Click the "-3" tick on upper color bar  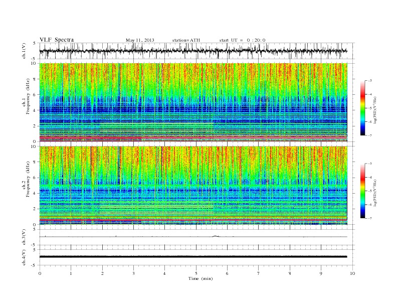tap(369, 81)
